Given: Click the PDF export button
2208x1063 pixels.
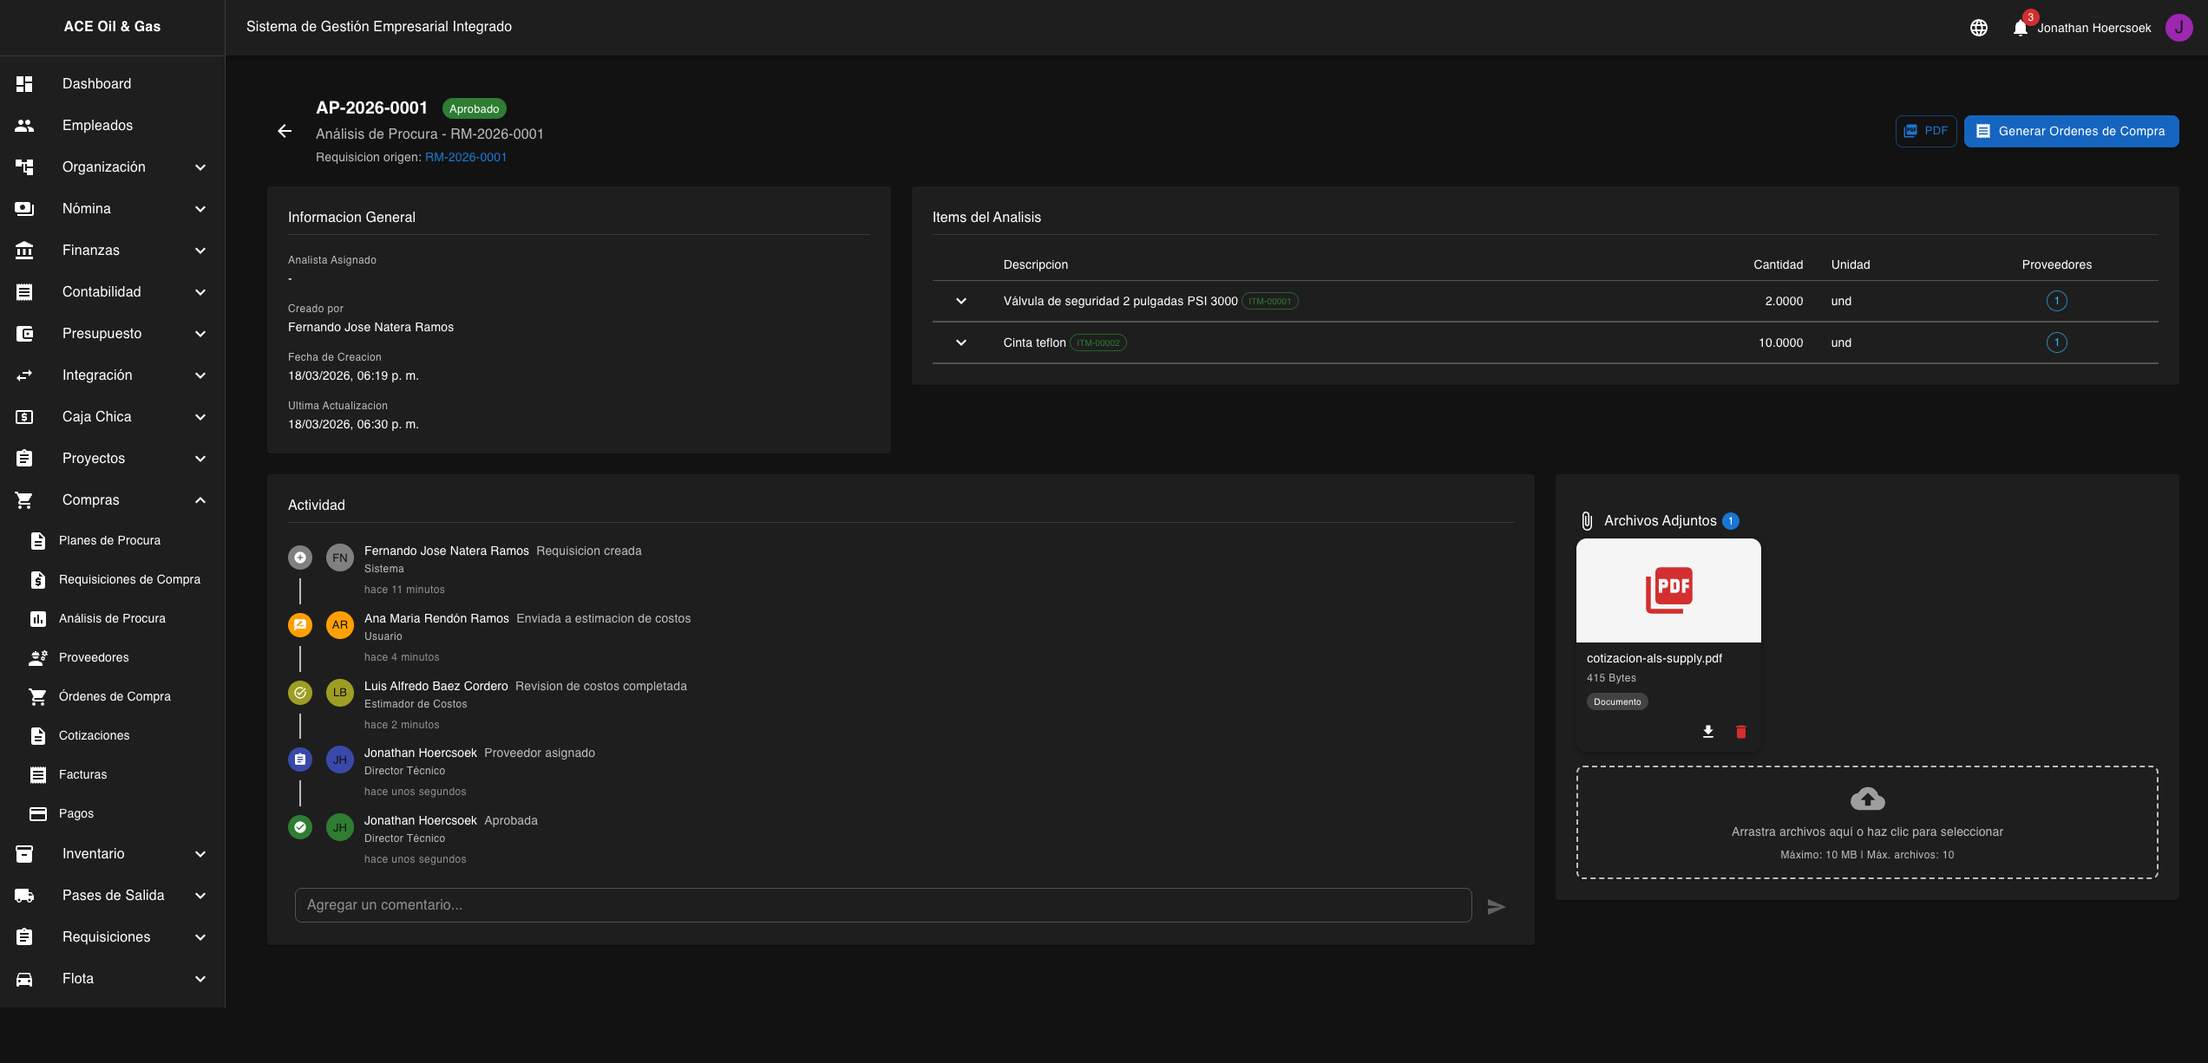Looking at the screenshot, I should (1926, 130).
